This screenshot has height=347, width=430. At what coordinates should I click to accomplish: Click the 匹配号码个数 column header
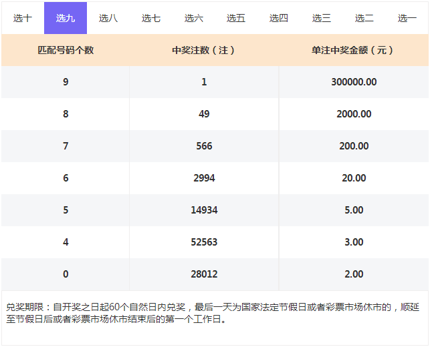coord(66,50)
